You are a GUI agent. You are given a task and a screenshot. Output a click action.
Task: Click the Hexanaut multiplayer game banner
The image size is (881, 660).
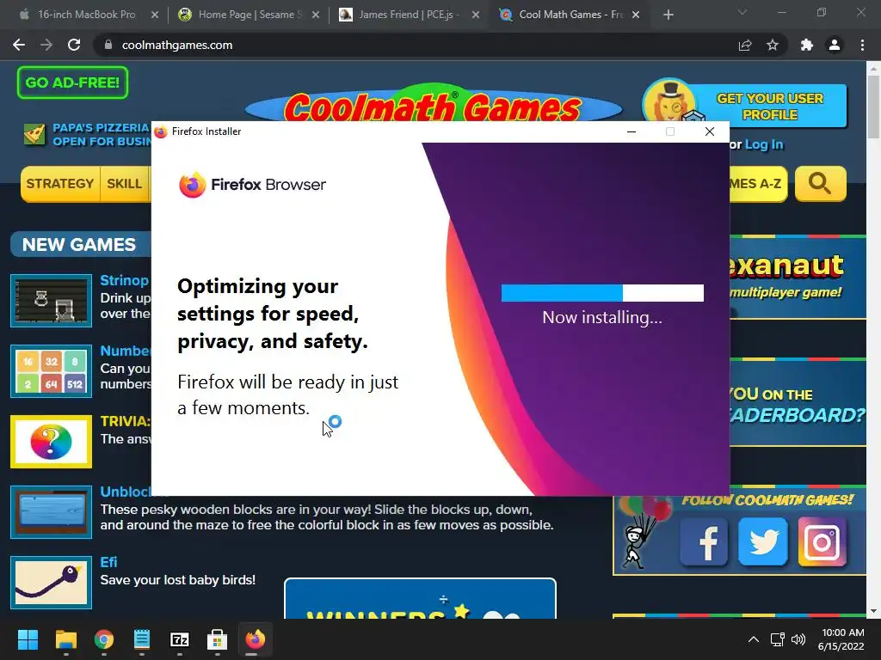click(798, 277)
